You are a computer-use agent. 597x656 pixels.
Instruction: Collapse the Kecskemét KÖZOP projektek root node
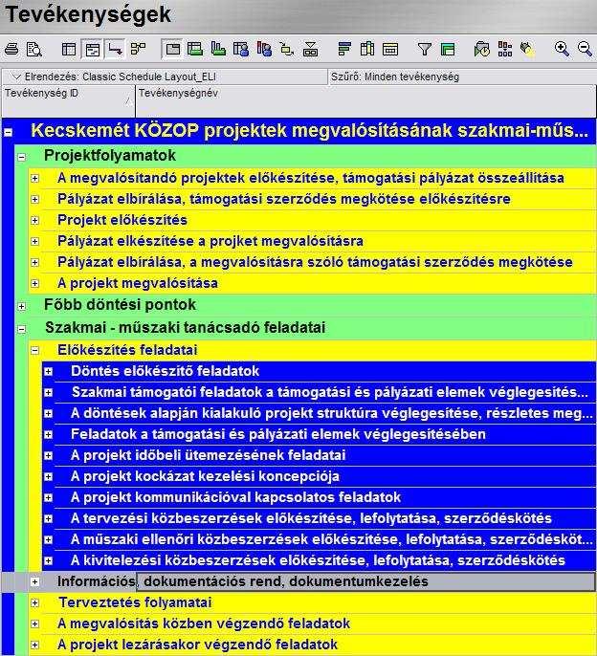pos(8,133)
